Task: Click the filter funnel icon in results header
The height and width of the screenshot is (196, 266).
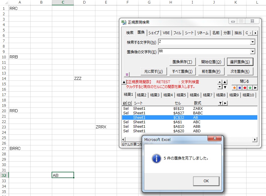Action: pos(220,103)
